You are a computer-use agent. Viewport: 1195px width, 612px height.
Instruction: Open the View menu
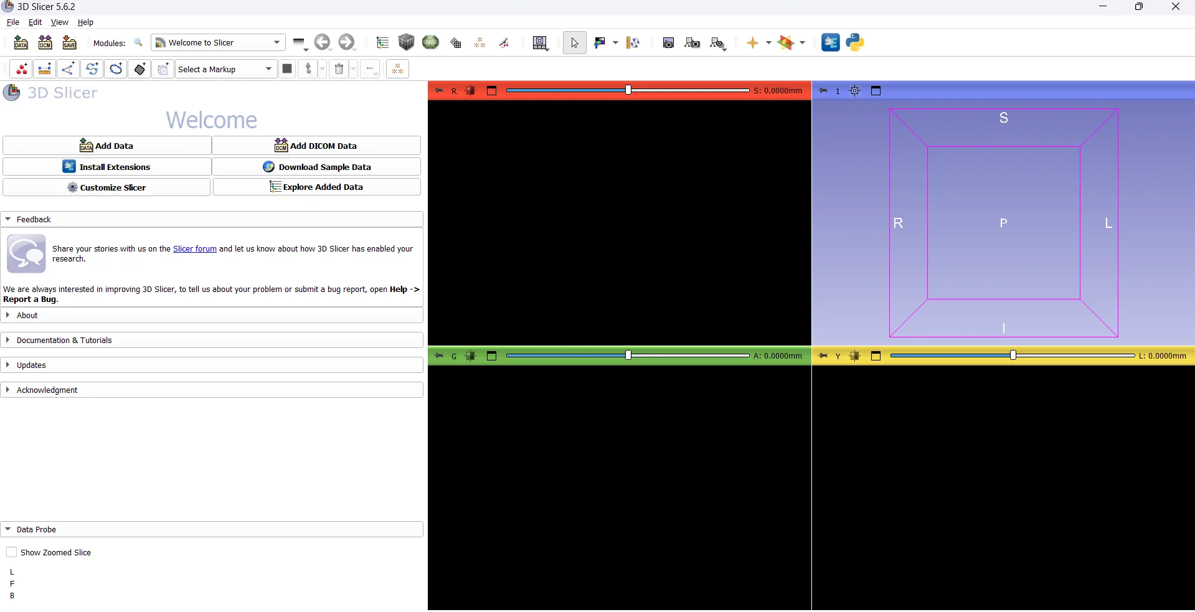[59, 22]
